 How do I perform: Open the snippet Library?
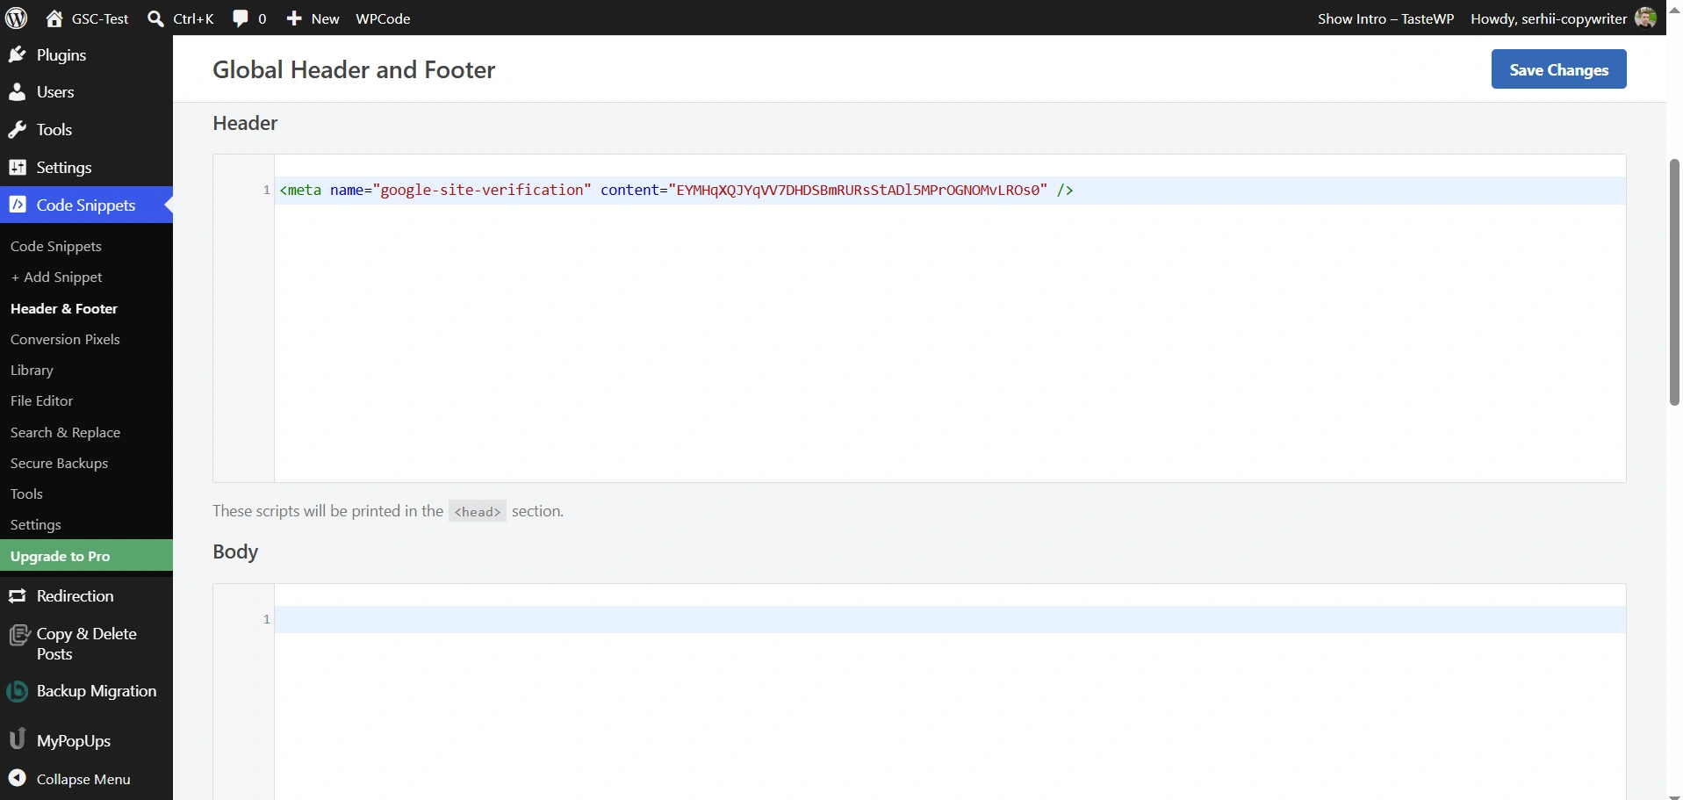tap(32, 370)
